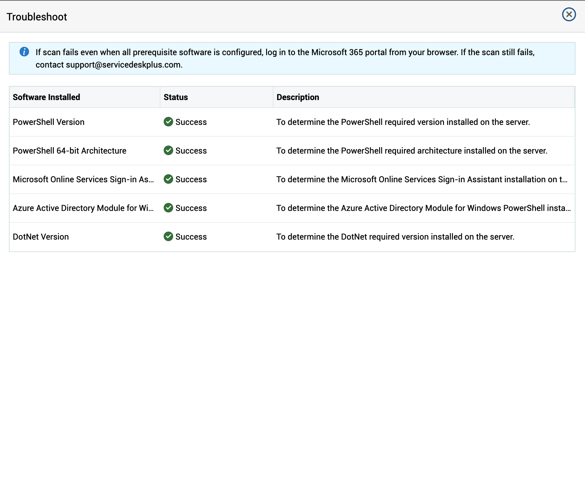Viewport: 585px width, 491px height.
Task: Click the DotNet required version description text
Action: 395,237
